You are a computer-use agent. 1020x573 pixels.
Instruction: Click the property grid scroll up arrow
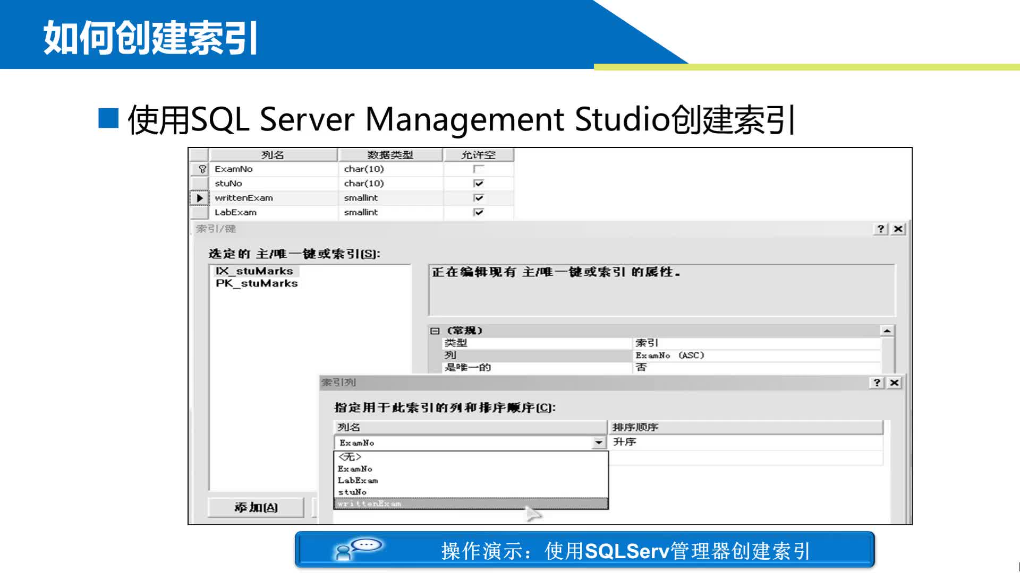pyautogui.click(x=887, y=331)
